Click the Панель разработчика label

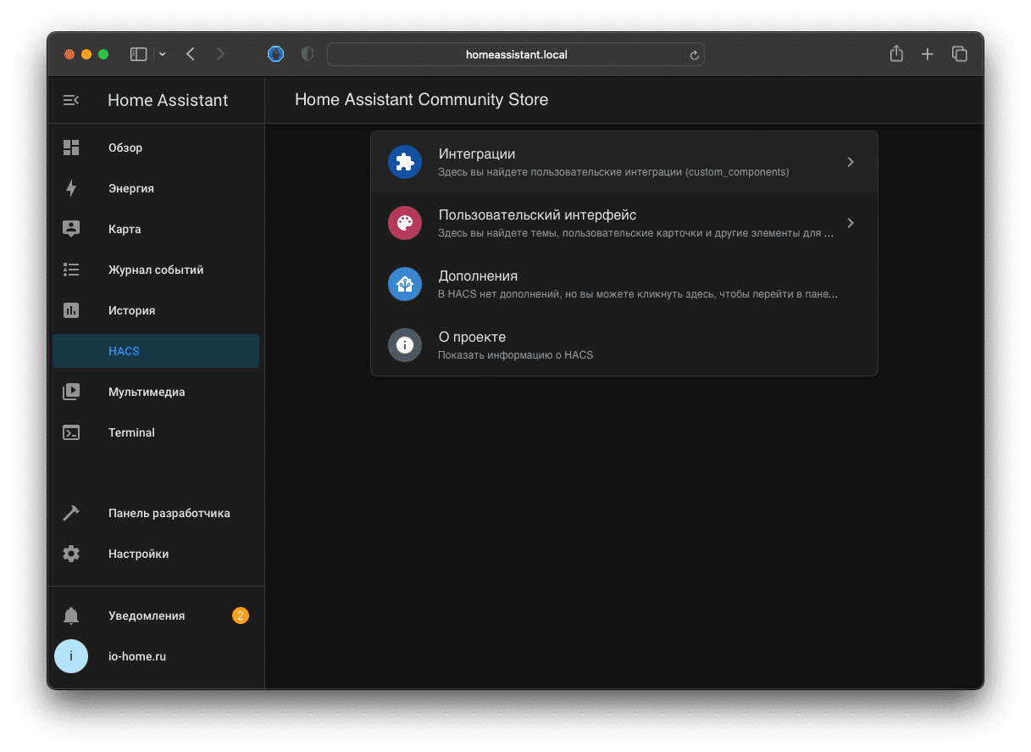(x=169, y=513)
